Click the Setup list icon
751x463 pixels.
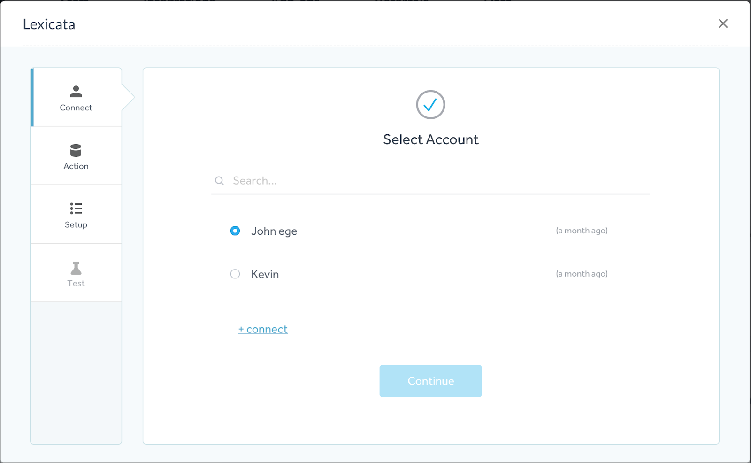tap(76, 208)
